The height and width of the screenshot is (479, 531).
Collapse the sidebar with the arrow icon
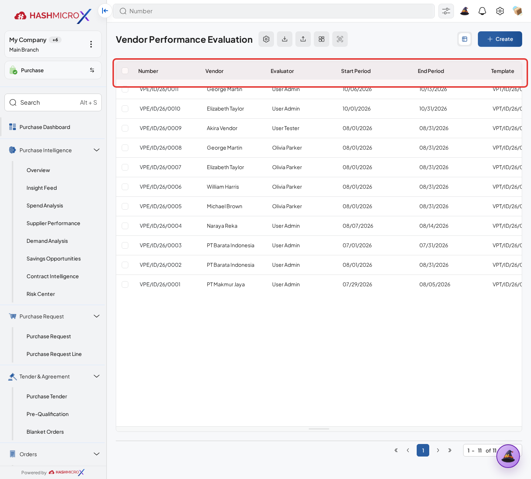tap(105, 11)
